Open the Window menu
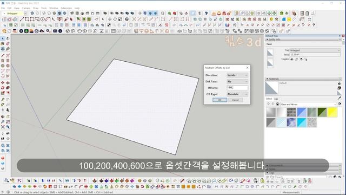The width and height of the screenshot is (346, 195). 54,8
